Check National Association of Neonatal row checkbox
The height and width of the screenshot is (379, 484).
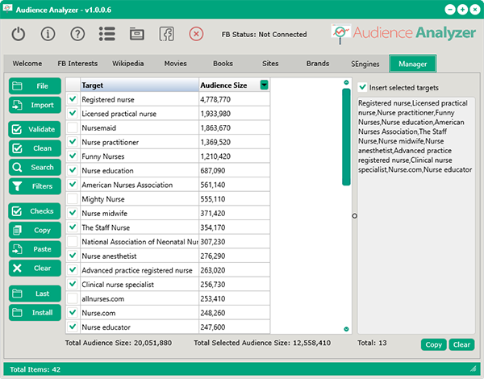pyautogui.click(x=73, y=242)
